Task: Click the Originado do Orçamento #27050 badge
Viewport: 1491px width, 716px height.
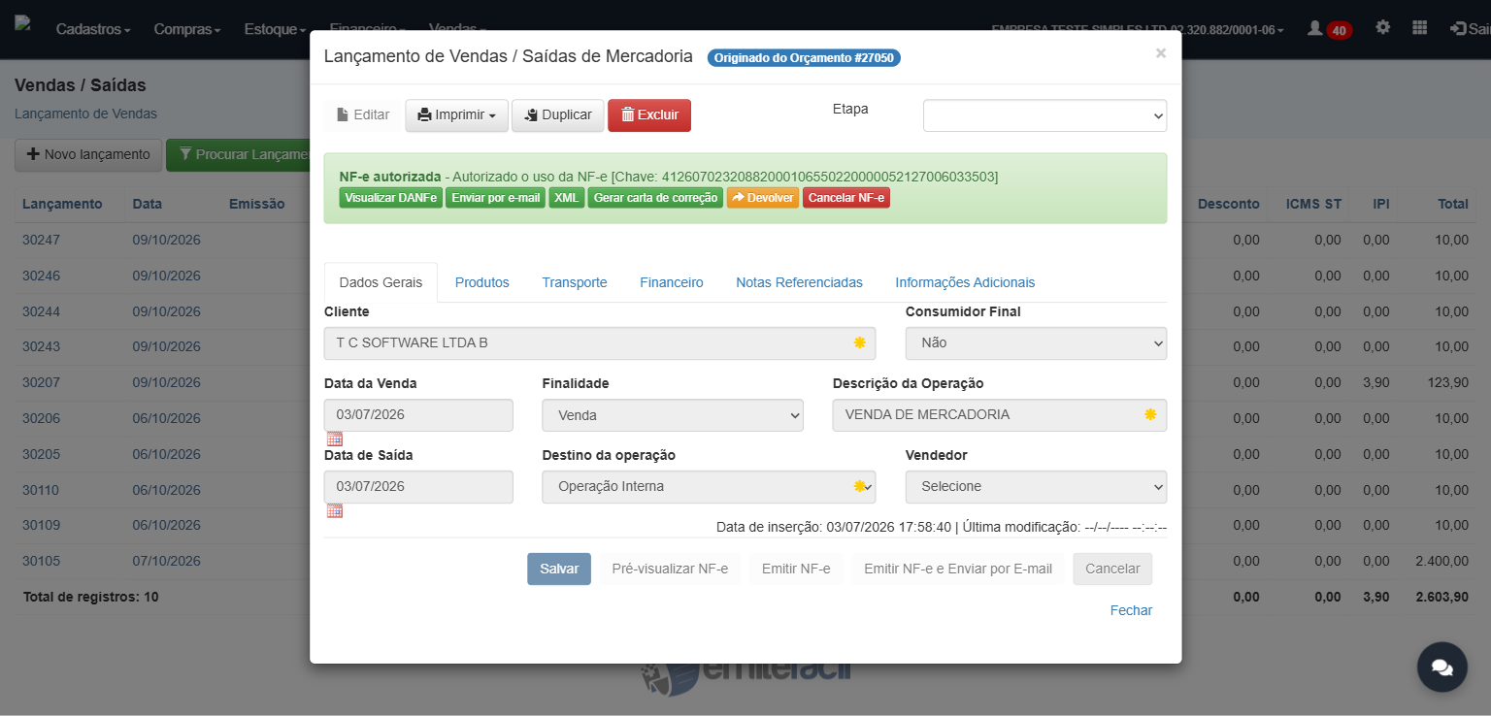Action: [804, 57]
